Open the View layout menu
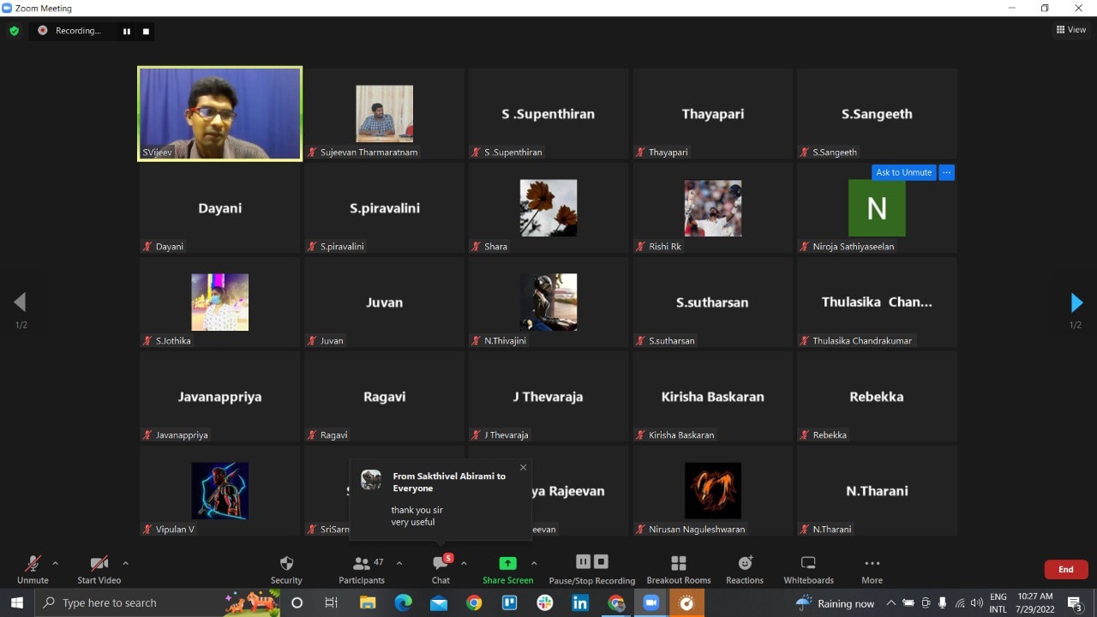The height and width of the screenshot is (617, 1097). [1071, 30]
